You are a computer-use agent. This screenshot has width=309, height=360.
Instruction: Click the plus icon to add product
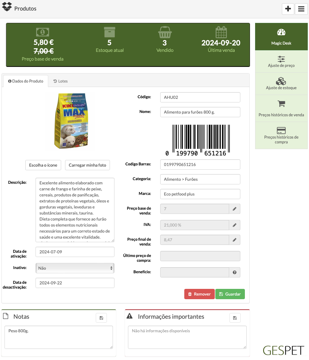[288, 9]
